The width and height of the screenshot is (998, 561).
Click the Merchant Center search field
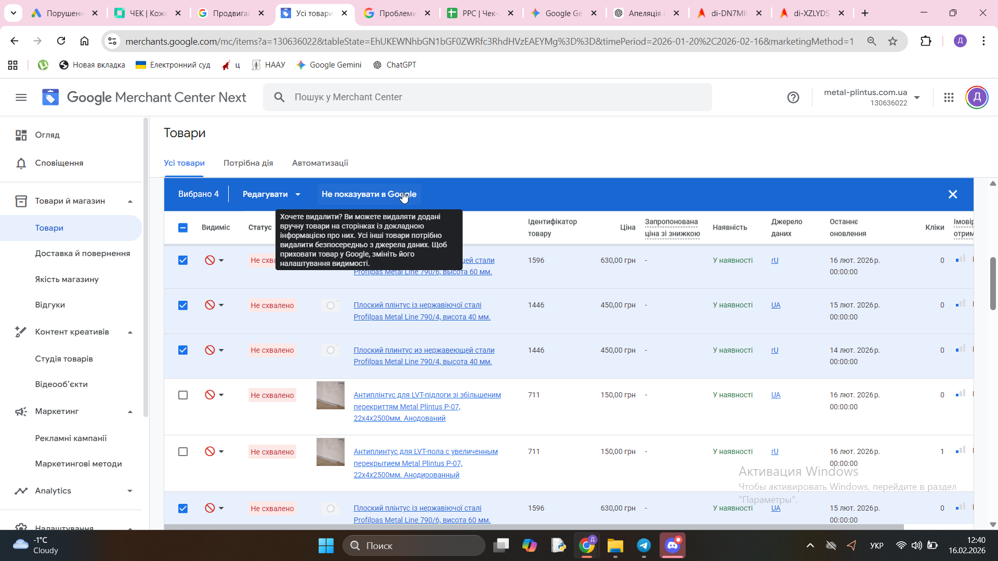tap(487, 97)
